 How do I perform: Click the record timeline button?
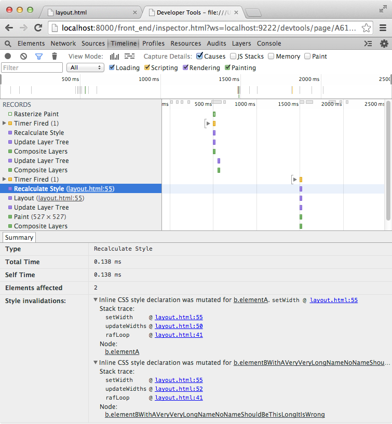pos(8,57)
